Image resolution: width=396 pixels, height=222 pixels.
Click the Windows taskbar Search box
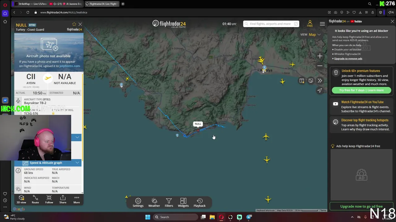175,217
